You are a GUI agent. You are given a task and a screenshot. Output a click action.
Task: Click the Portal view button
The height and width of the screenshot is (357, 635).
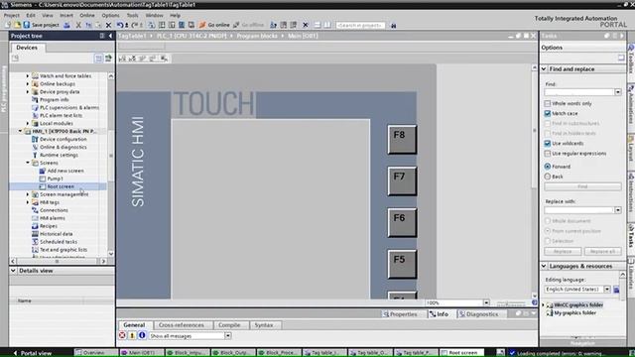pyautogui.click(x=33, y=353)
